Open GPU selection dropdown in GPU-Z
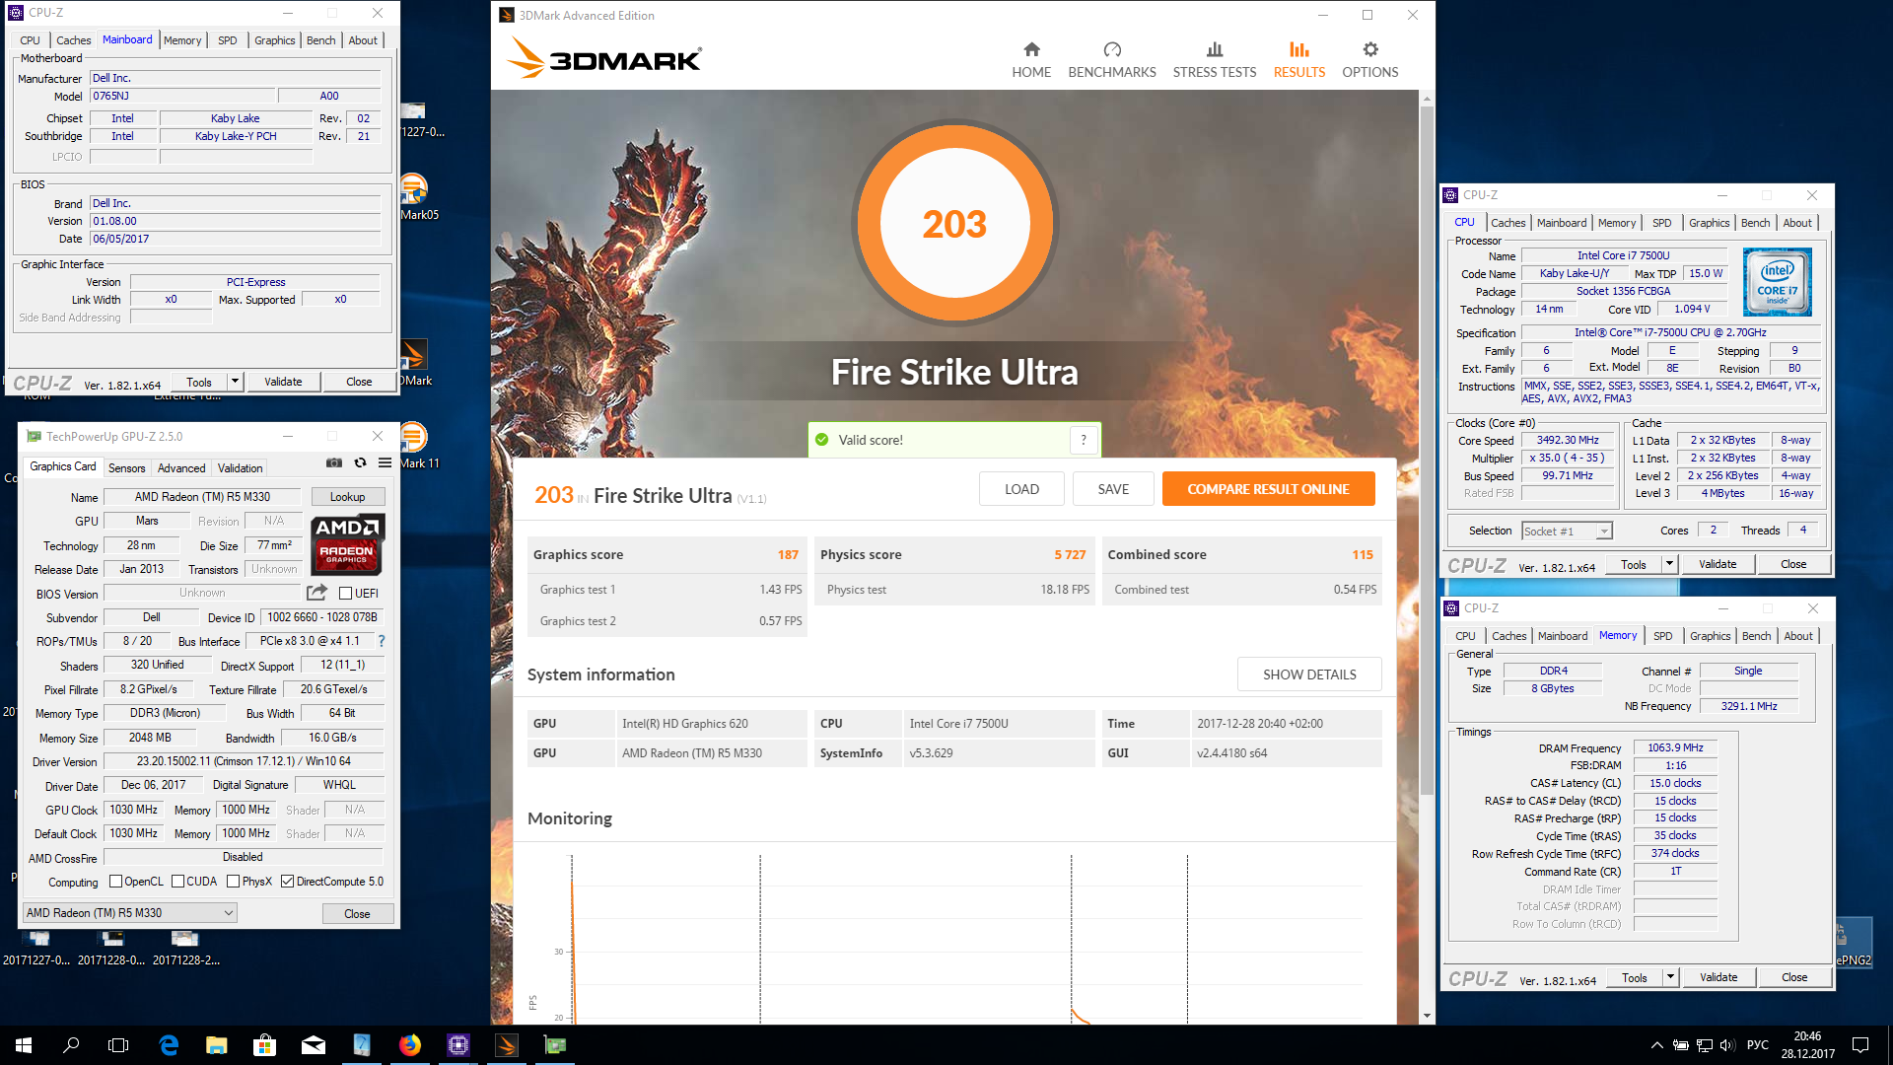The width and height of the screenshot is (1893, 1065). pyautogui.click(x=130, y=913)
